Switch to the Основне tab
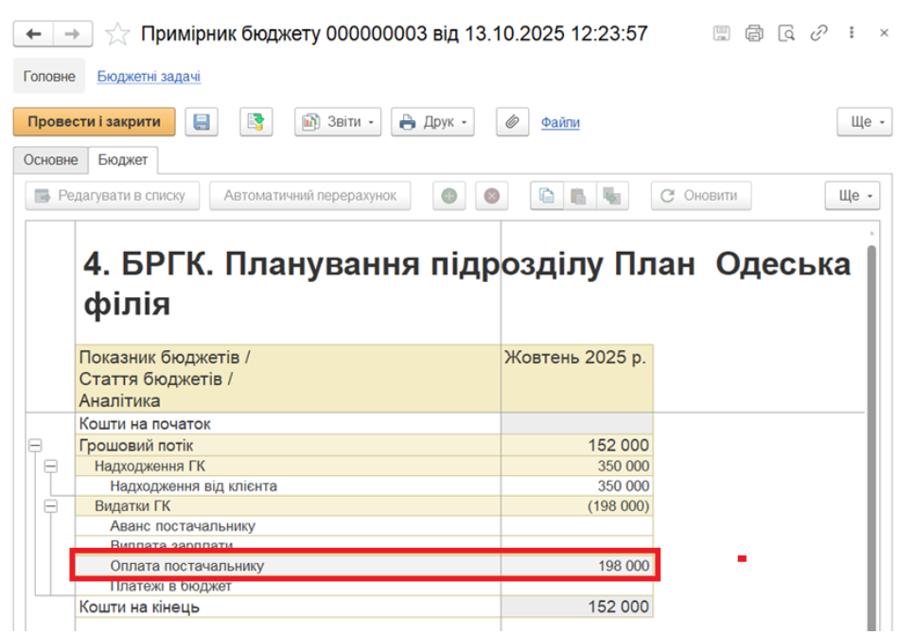914x635 pixels. (x=50, y=160)
